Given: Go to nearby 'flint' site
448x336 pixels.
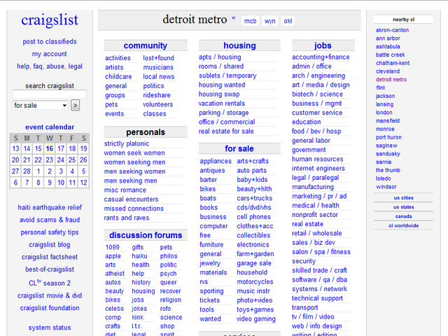Looking at the screenshot, I should [x=380, y=87].
